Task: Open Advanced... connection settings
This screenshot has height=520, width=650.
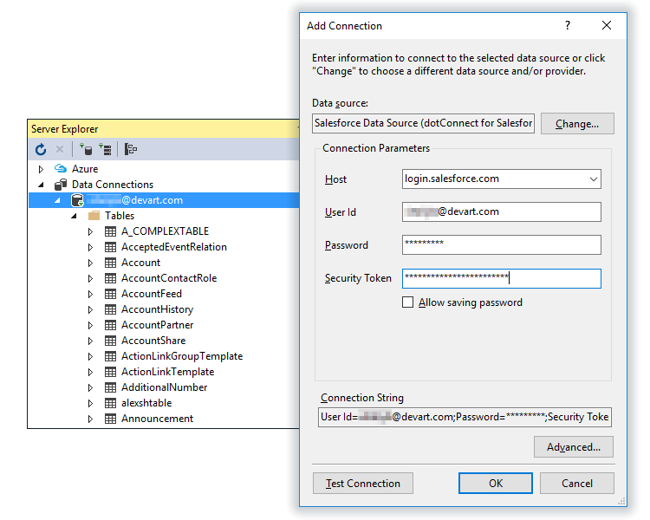Action: coord(573,447)
